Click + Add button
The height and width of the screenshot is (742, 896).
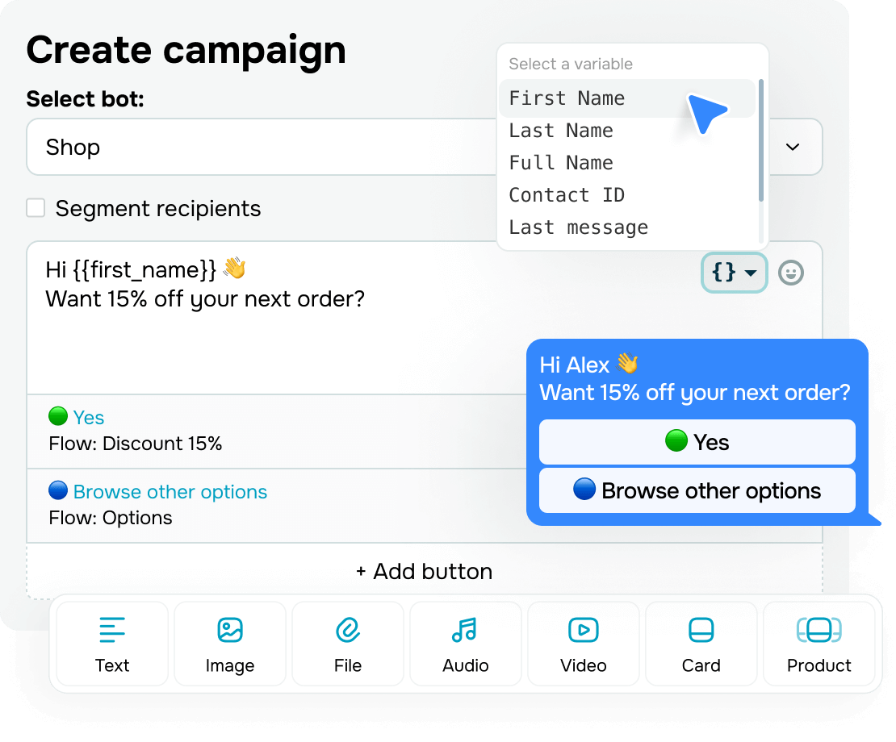tap(424, 571)
